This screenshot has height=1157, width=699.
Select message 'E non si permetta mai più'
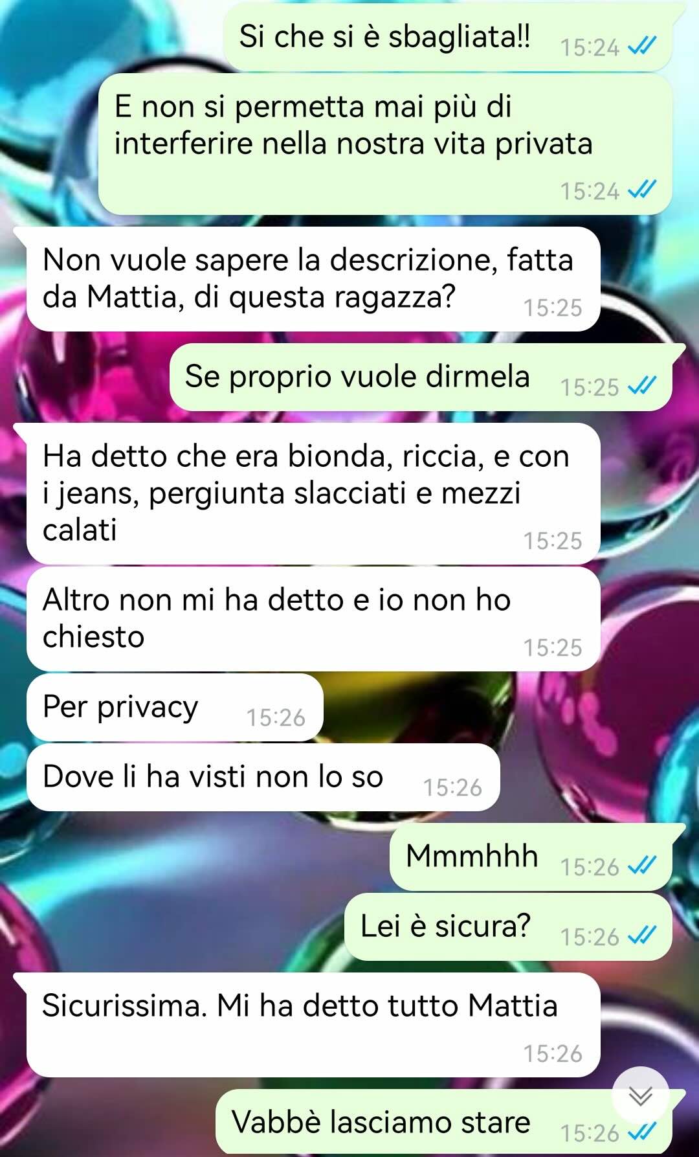(386, 144)
